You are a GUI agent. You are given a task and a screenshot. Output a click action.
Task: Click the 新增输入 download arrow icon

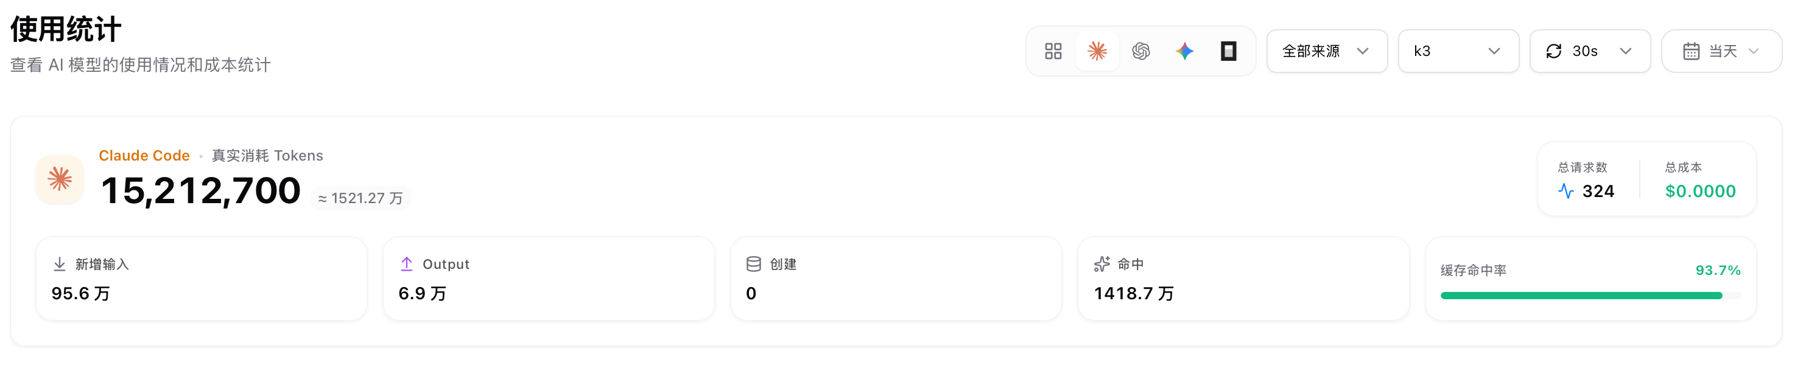click(x=60, y=264)
